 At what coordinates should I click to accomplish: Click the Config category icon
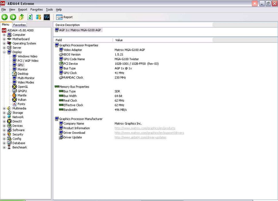pyautogui.click(x=9, y=139)
